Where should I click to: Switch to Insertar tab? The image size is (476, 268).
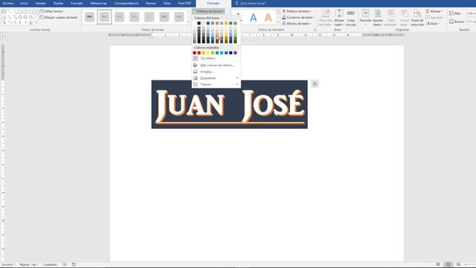pos(40,3)
